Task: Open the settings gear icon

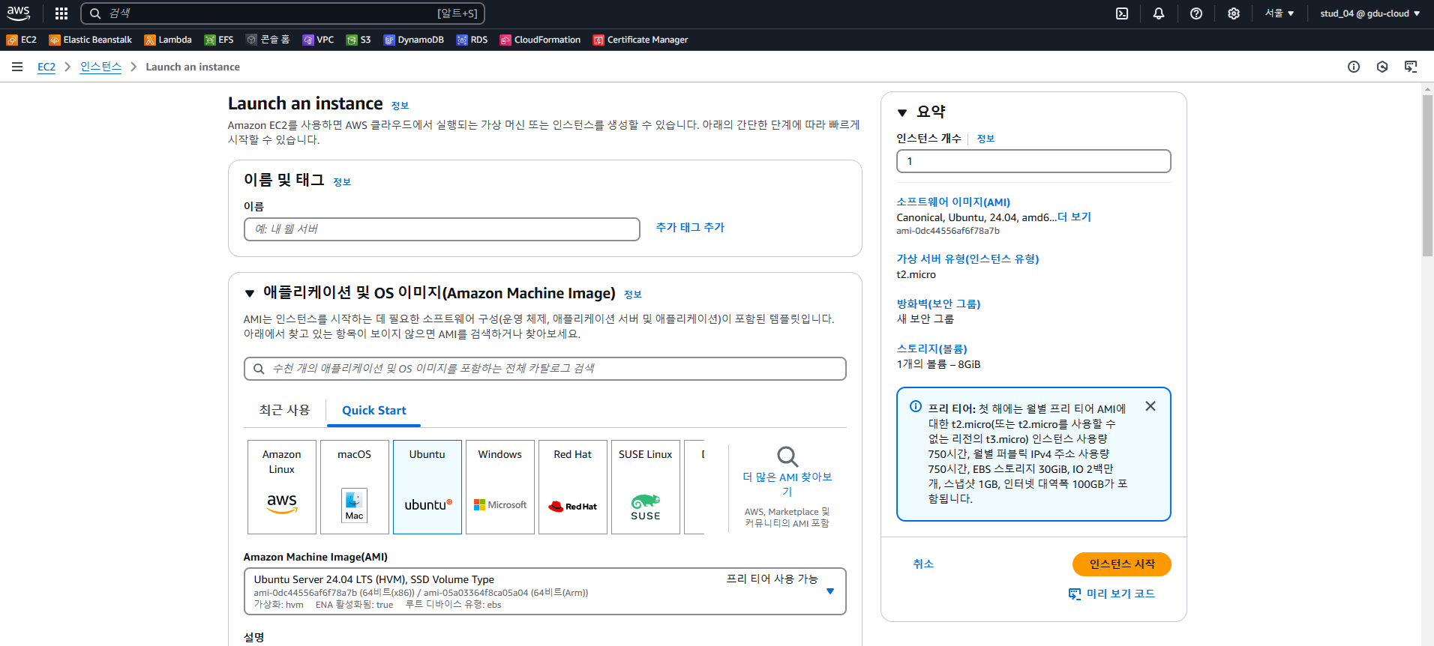Action: coord(1234,13)
